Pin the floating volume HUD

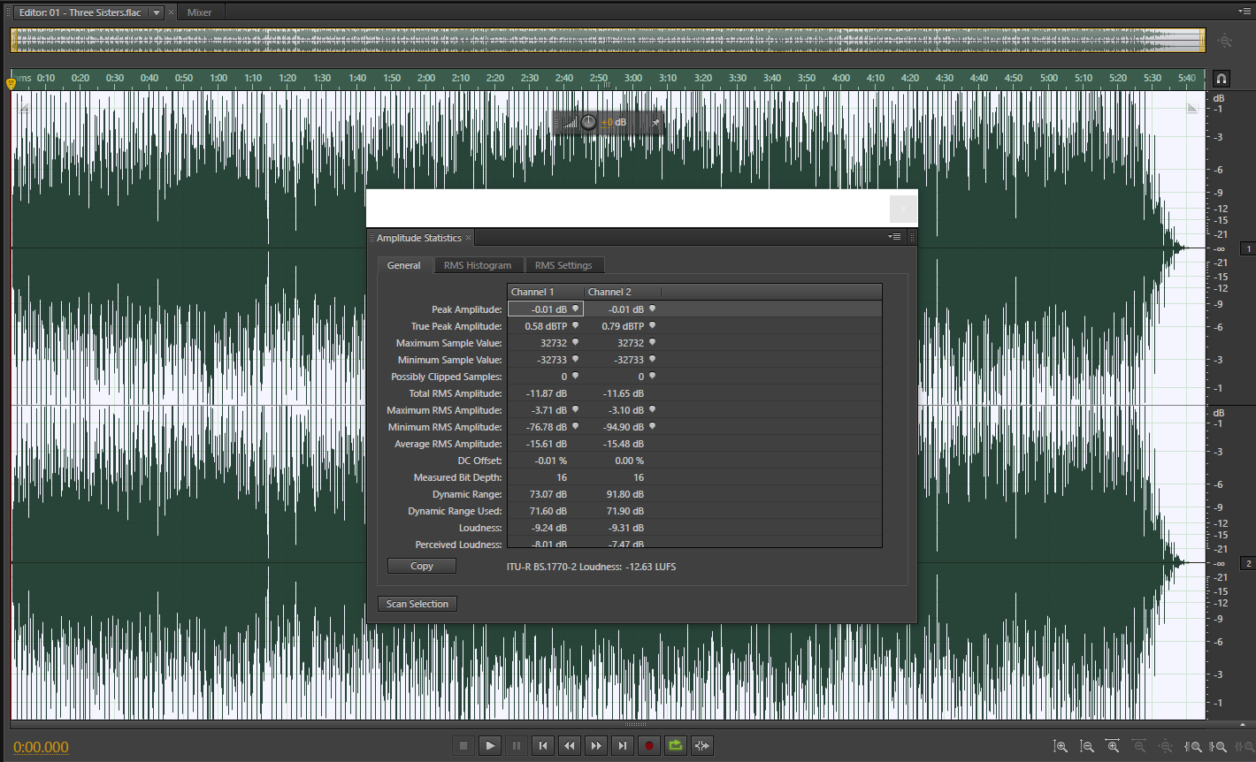655,123
